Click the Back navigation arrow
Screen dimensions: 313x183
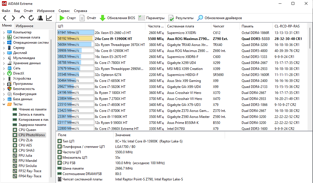pos(5,18)
